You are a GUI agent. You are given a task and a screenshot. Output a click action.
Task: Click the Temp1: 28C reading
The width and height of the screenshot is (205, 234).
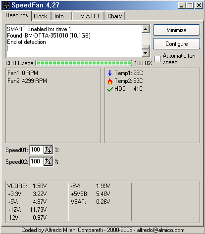click(x=129, y=73)
